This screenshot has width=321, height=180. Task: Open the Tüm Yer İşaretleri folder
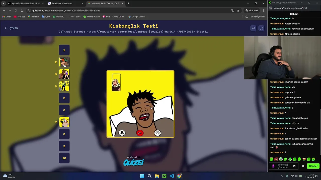coord(255,17)
